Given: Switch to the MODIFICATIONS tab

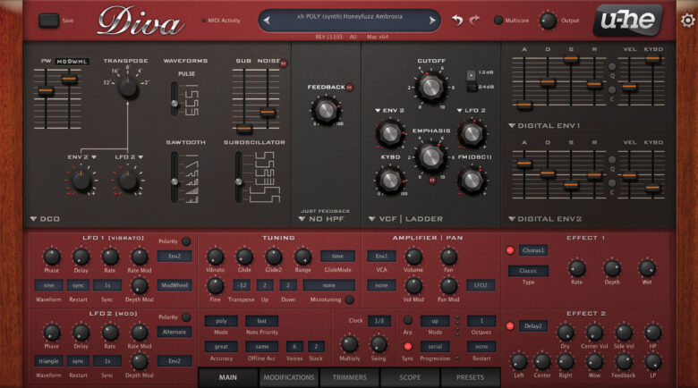Looking at the screenshot, I should pos(289,377).
